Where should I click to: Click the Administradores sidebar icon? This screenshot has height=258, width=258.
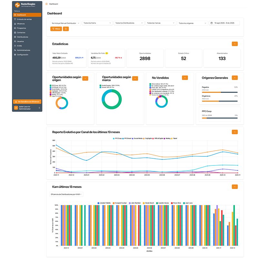(x=15, y=50)
